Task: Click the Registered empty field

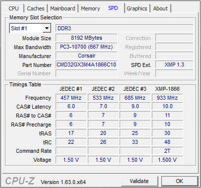Action: pos(174,47)
